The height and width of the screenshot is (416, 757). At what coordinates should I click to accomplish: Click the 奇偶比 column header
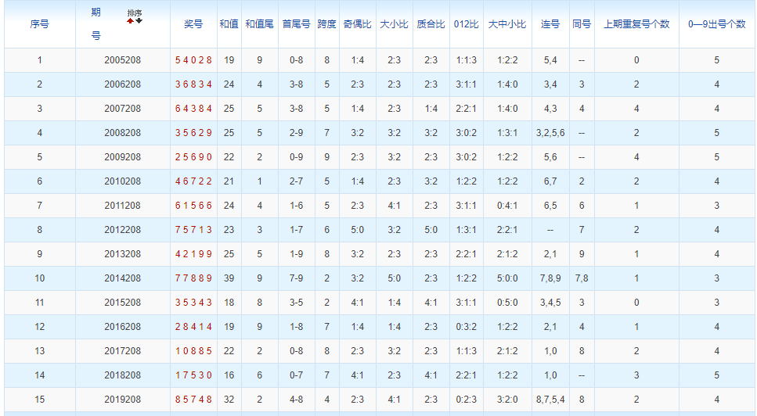[x=357, y=24]
